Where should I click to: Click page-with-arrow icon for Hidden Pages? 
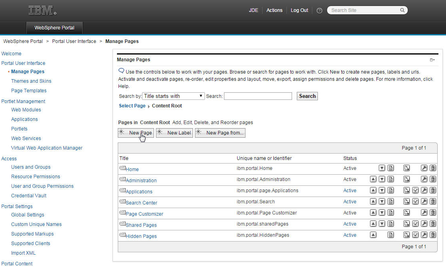click(x=407, y=235)
